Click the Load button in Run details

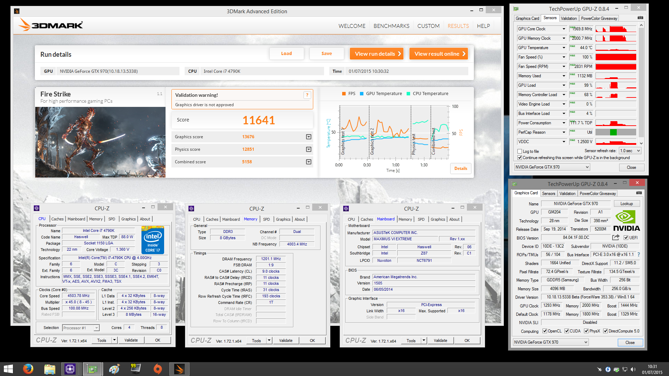click(286, 54)
